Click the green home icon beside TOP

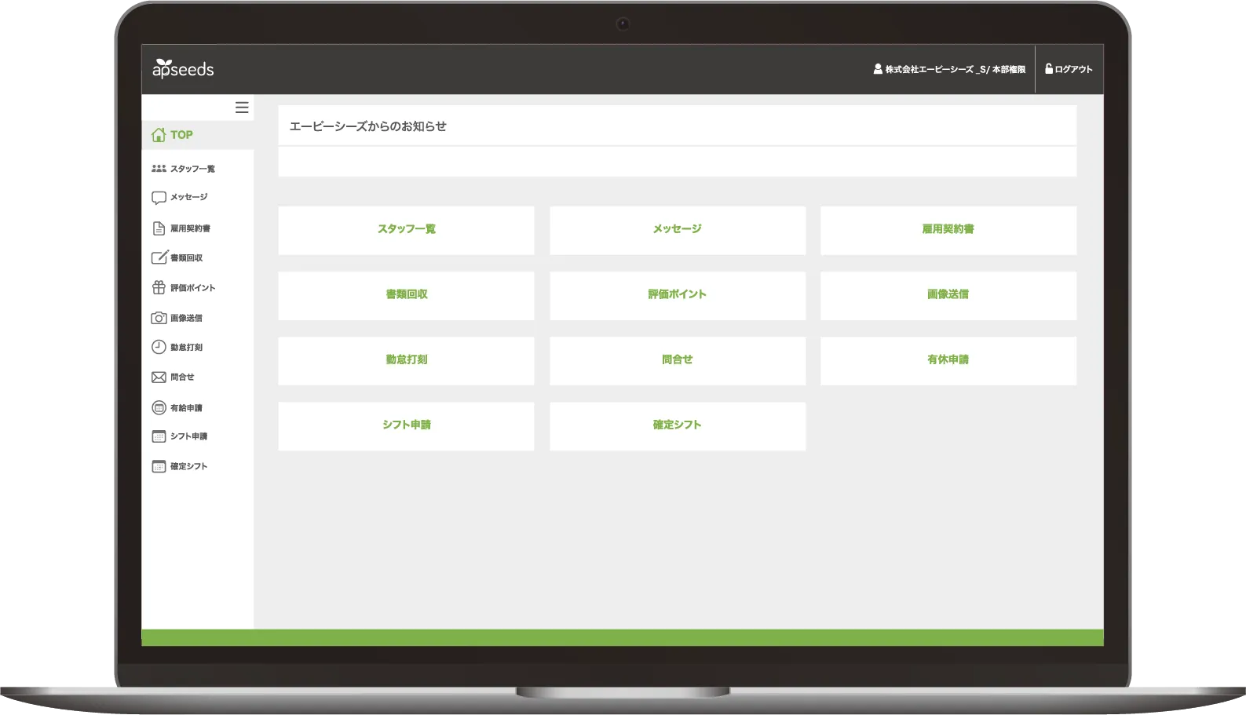pyautogui.click(x=159, y=135)
